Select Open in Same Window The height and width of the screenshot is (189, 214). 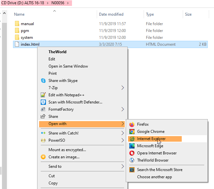click(68, 66)
